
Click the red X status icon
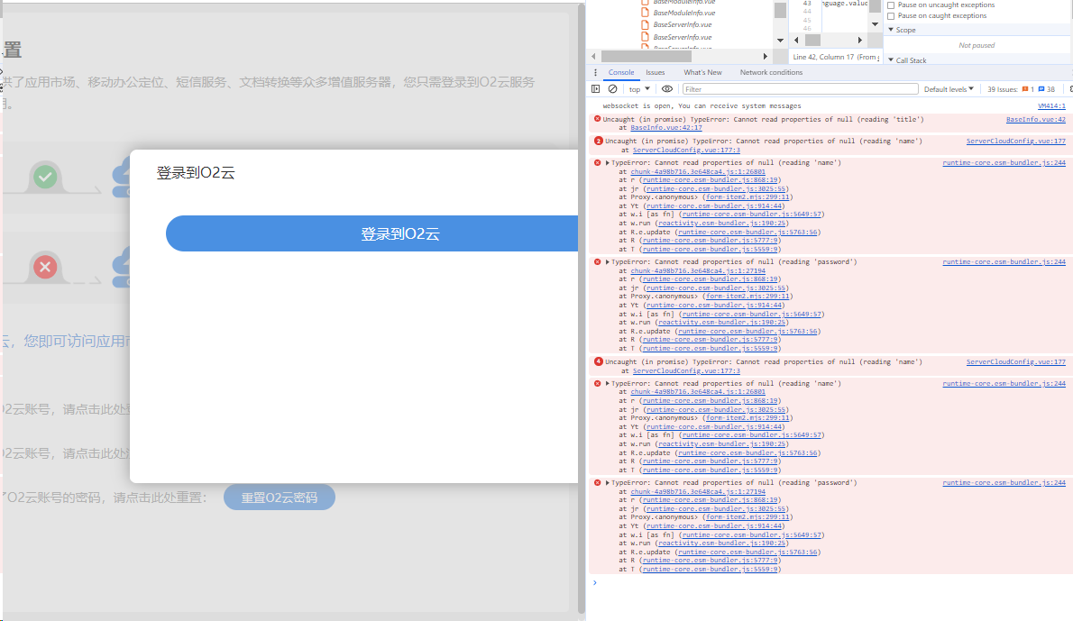pyautogui.click(x=45, y=267)
